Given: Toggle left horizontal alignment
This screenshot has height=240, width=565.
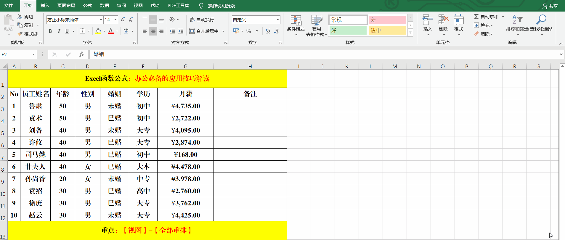Looking at the screenshot, I should point(145,31).
